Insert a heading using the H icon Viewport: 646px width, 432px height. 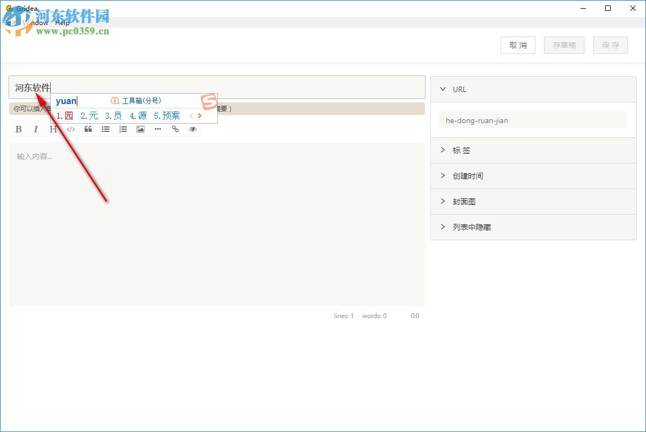coord(53,129)
